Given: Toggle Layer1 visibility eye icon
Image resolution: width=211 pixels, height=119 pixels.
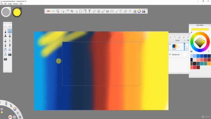Looking at the screenshot, I should point(170,44).
